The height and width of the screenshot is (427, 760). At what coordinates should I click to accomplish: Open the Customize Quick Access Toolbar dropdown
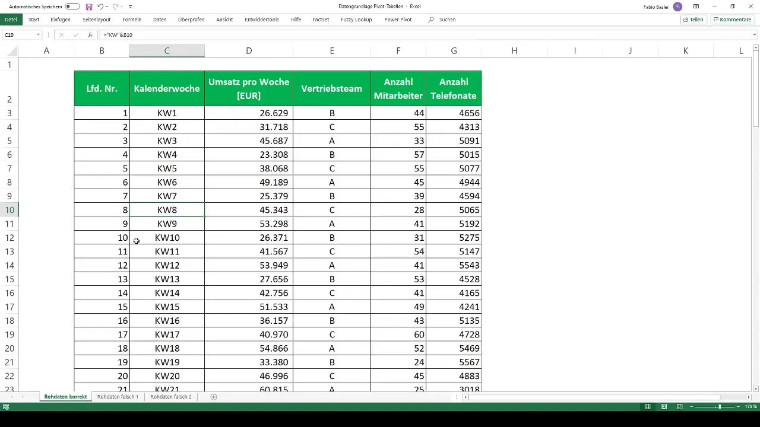130,7
